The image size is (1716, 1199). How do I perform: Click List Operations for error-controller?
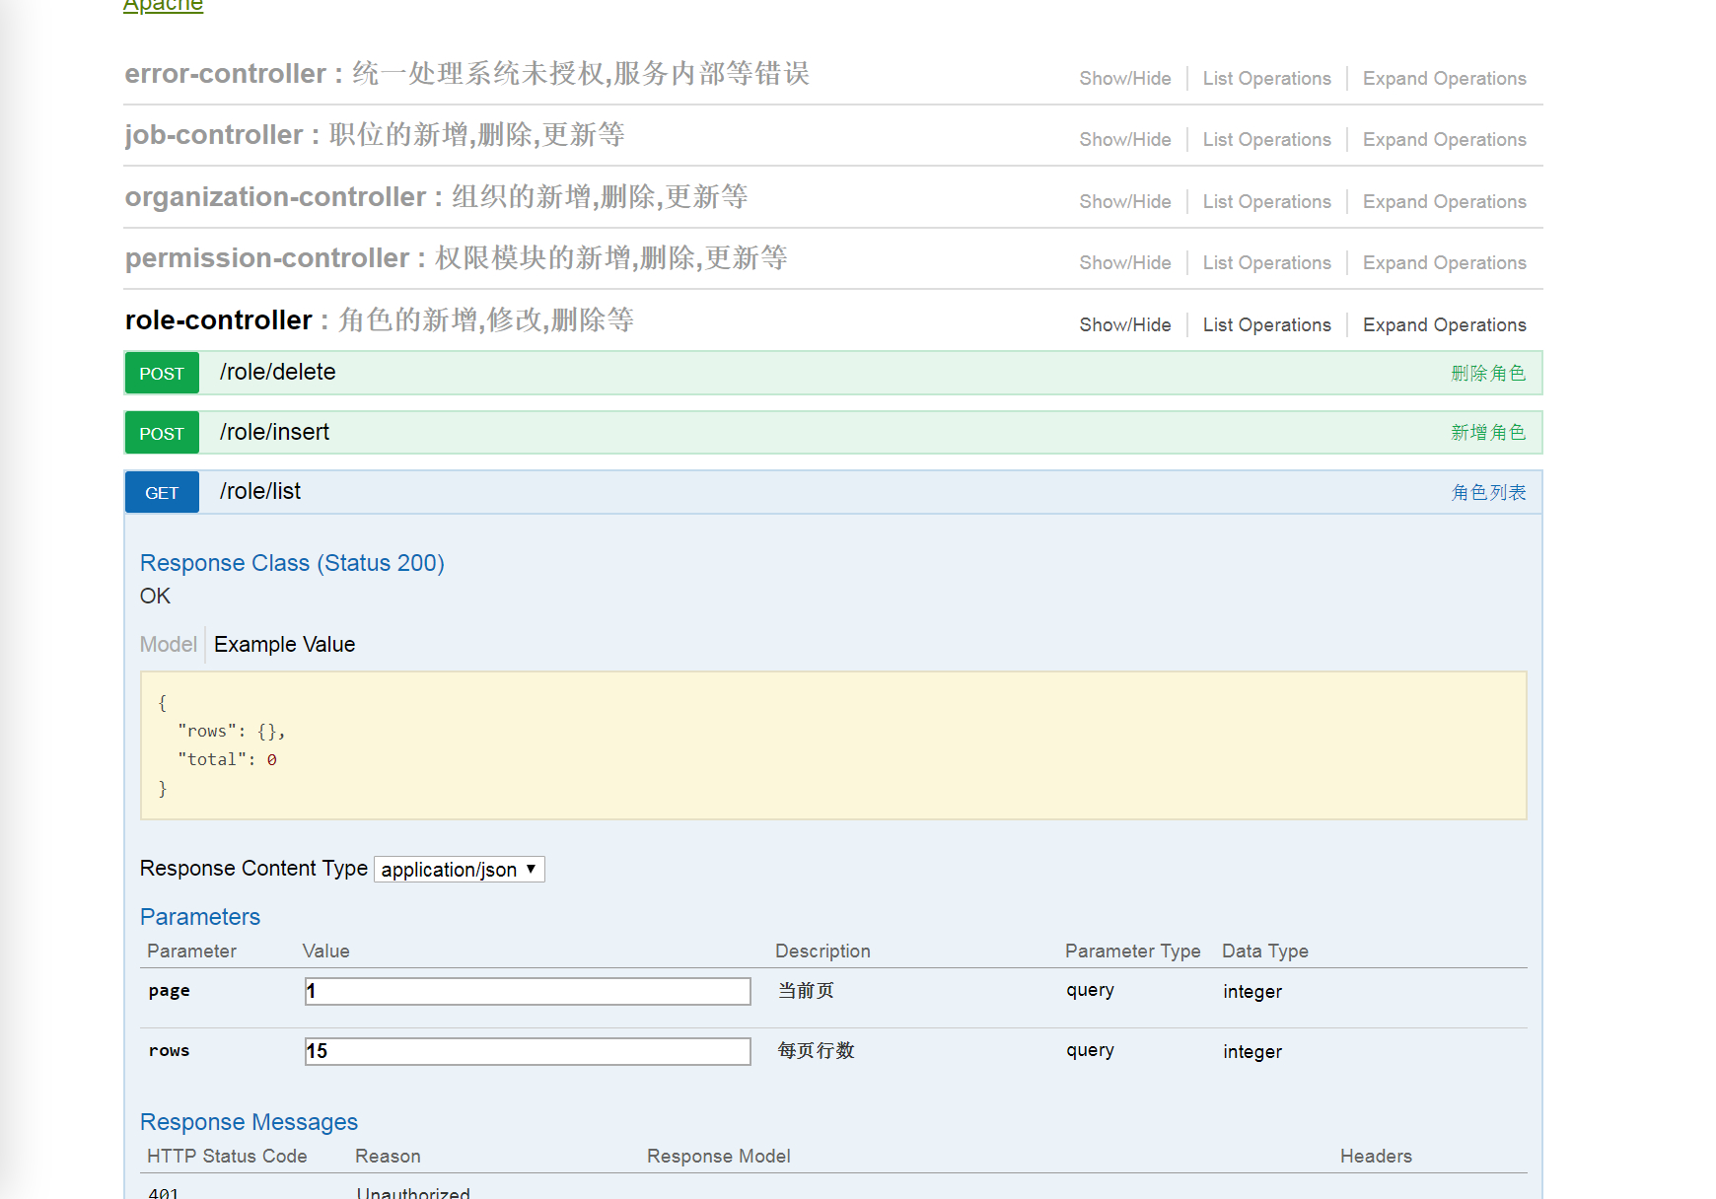(1266, 79)
